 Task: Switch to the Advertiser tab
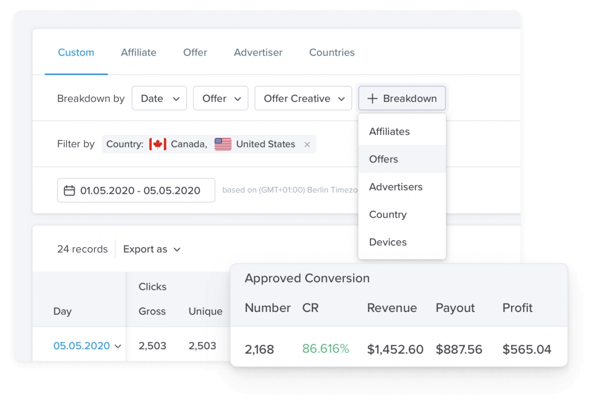pyautogui.click(x=258, y=53)
